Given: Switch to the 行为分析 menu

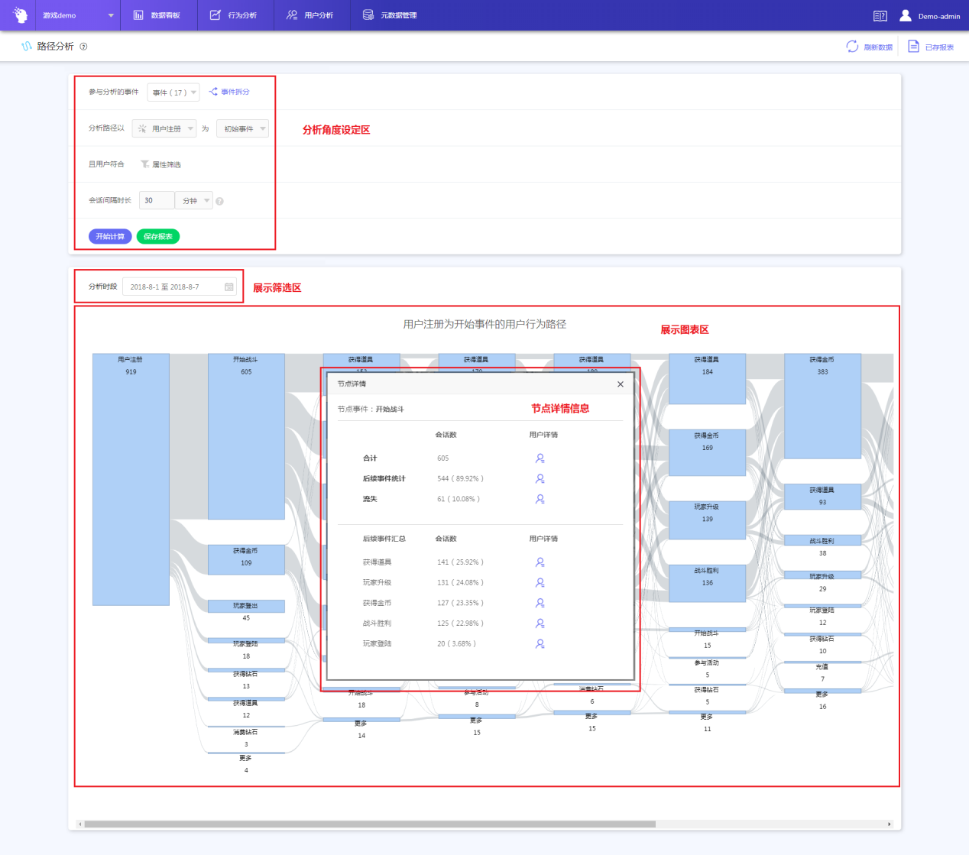Looking at the screenshot, I should coord(235,15).
